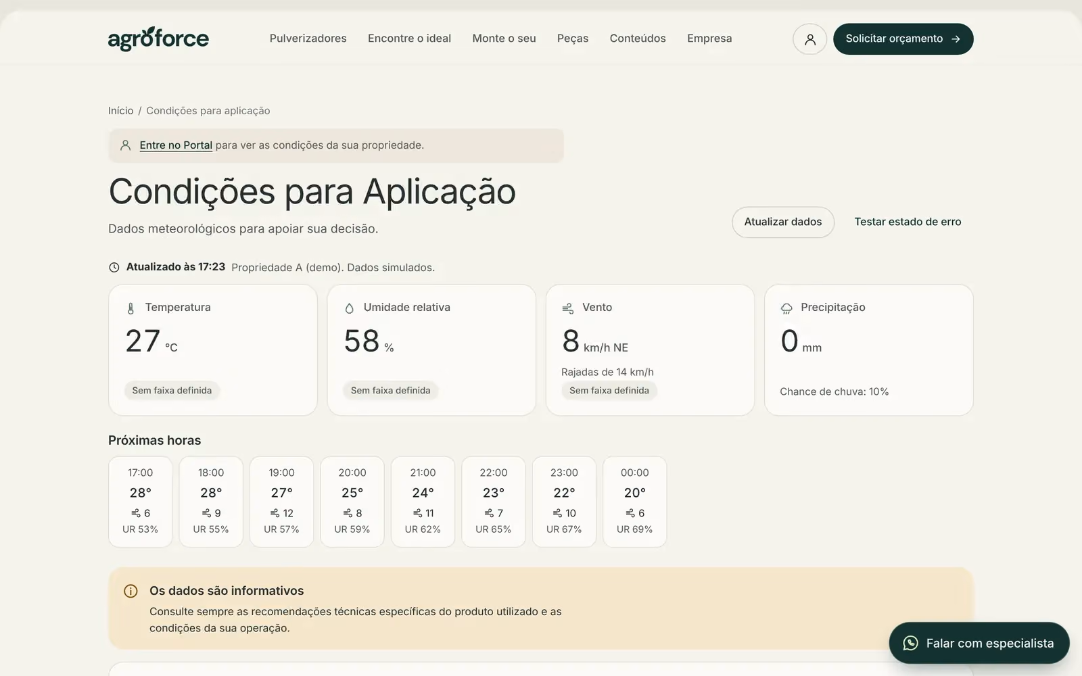The width and height of the screenshot is (1082, 676).
Task: Click the Rajadas de 14 km/h text
Action: (607, 372)
